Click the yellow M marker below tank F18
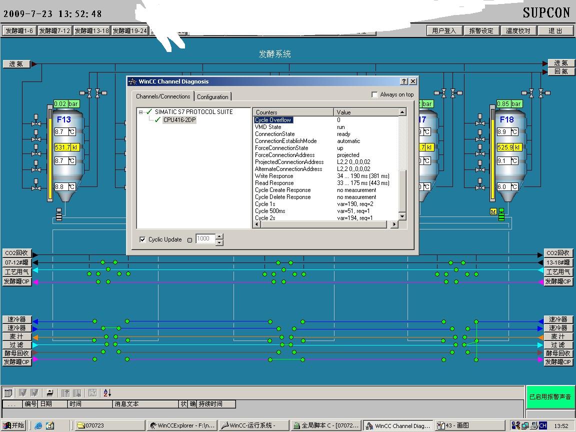 (x=493, y=212)
